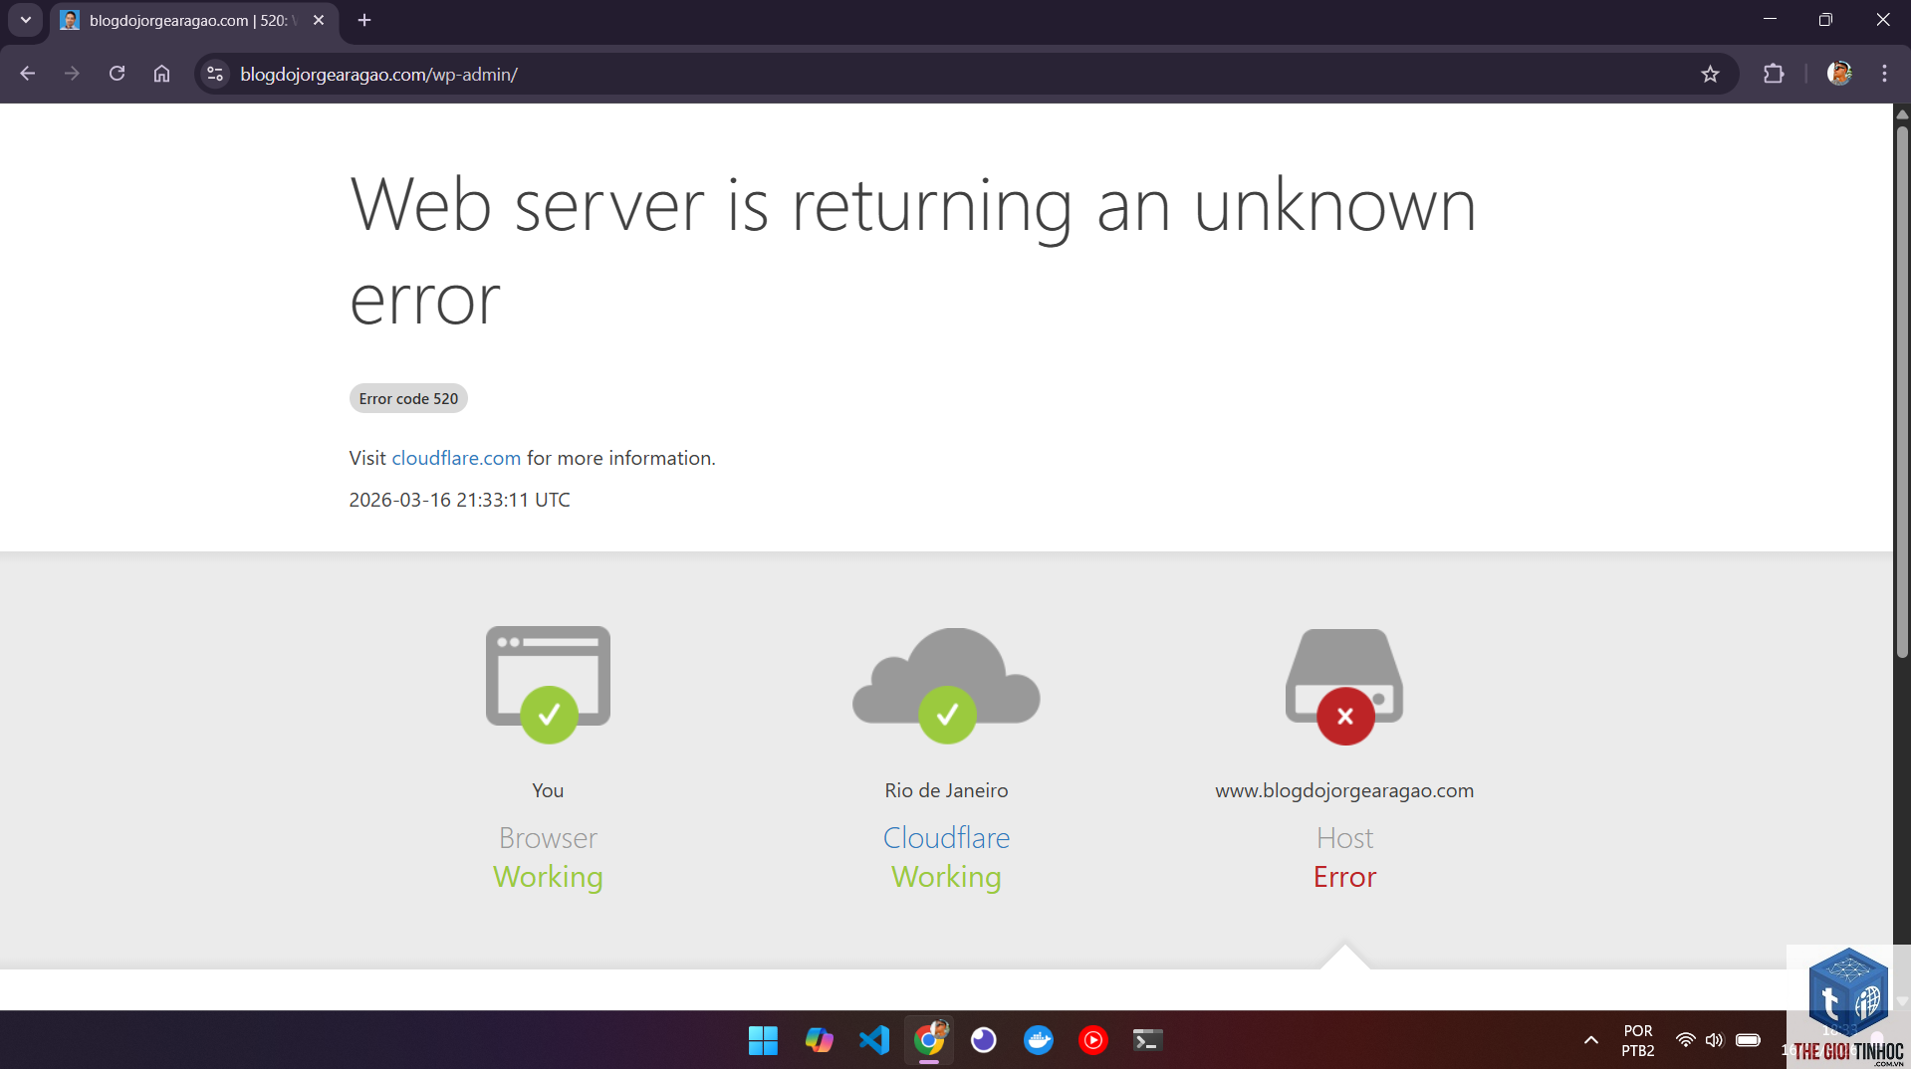The image size is (1911, 1069).
Task: Open the Wi-Fi network settings
Action: (x=1685, y=1040)
